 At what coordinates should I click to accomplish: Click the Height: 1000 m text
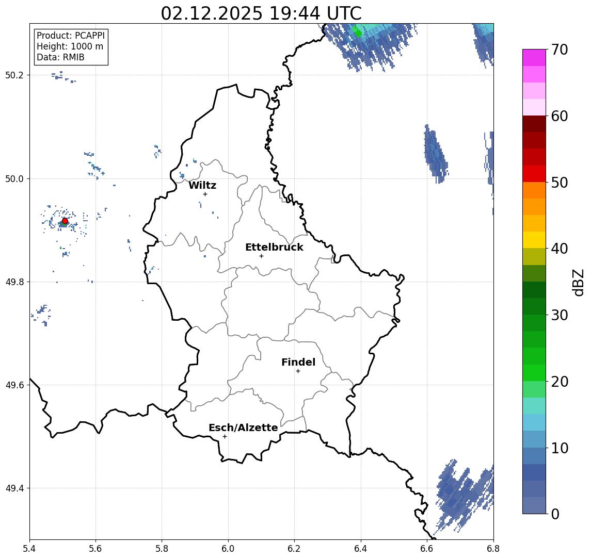click(70, 46)
